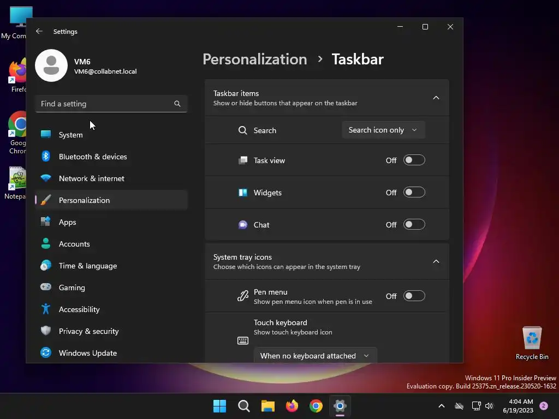The height and width of the screenshot is (419, 559).
Task: Open Accounts settings
Action: pyautogui.click(x=111, y=244)
